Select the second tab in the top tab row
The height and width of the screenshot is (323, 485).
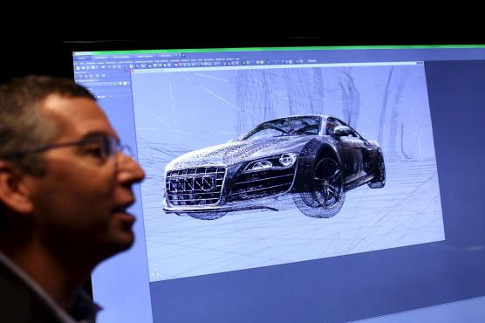(100, 58)
